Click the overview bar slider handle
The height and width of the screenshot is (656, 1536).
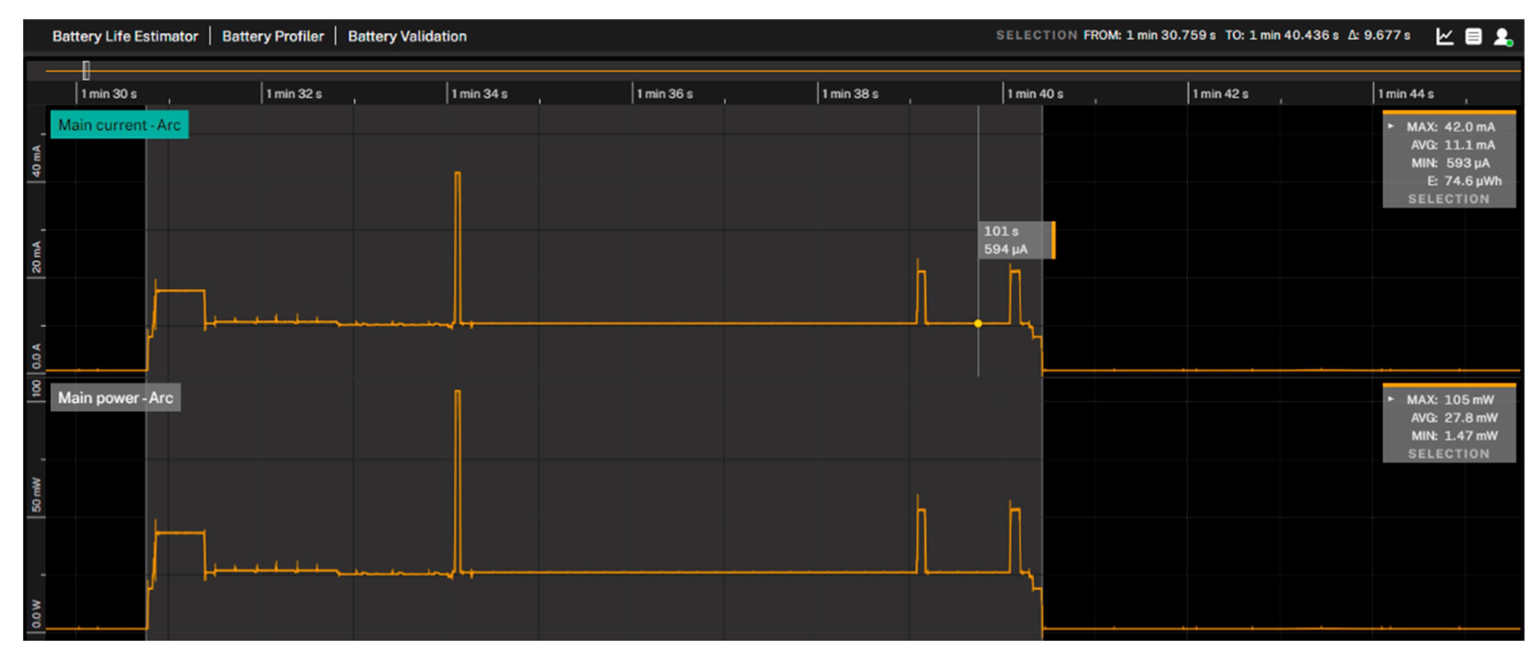(86, 71)
